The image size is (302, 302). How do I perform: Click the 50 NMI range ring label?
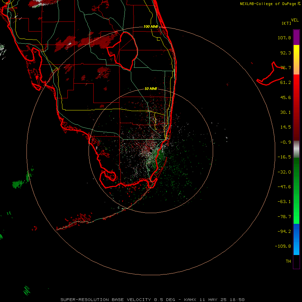151,89
